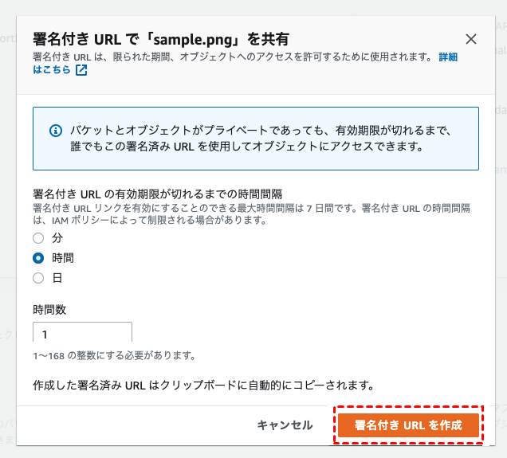507x458 pixels.
Task: Click the external link icon after 詳細はこちら
Action: (x=81, y=70)
